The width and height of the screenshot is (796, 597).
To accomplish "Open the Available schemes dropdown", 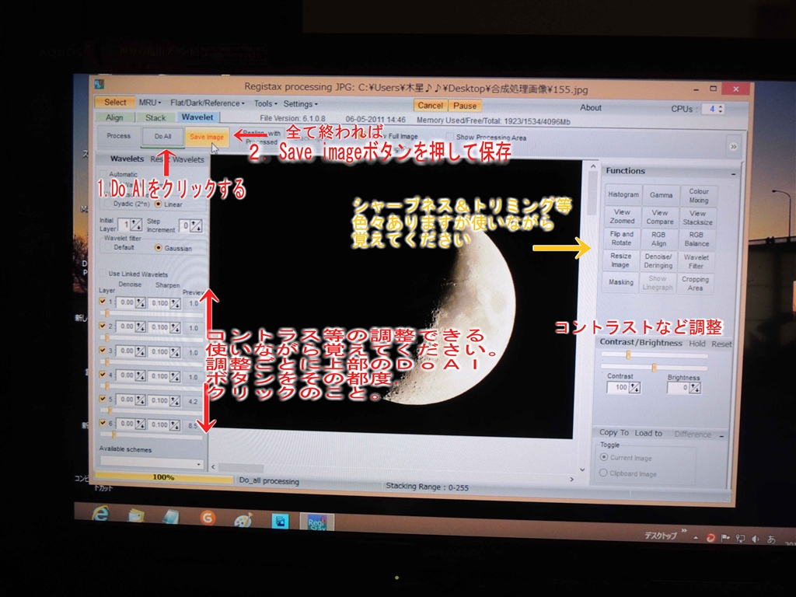I will pos(152,462).
